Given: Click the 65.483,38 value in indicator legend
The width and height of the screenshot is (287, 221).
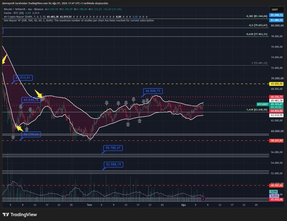Looking at the screenshot, I should pyautogui.click(x=53, y=16).
